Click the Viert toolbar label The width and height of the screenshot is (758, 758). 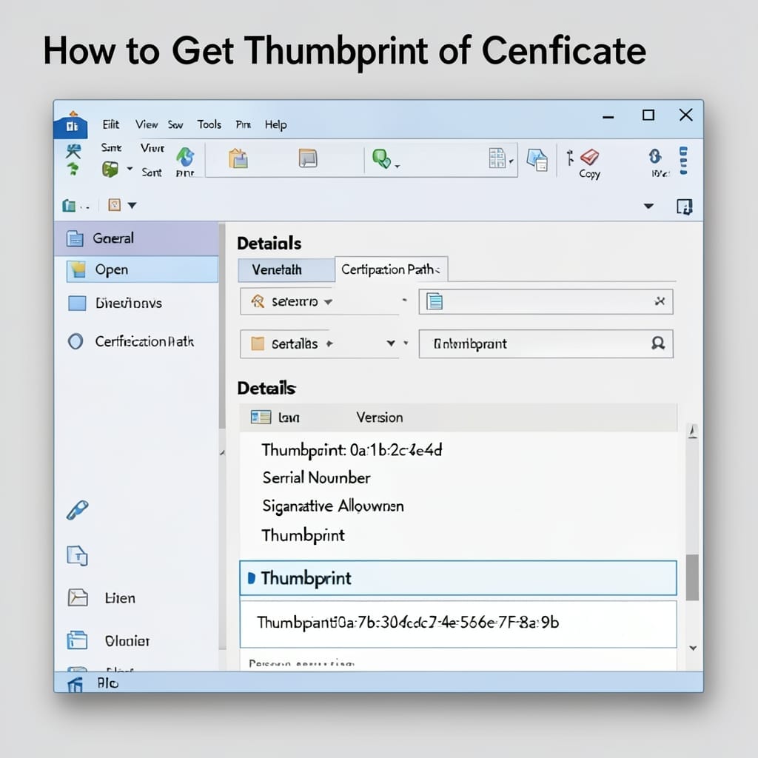[152, 148]
